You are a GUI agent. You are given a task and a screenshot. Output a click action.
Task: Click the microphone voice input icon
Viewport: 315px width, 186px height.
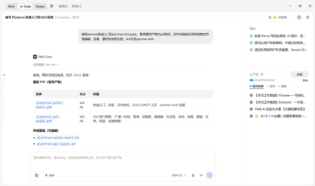(x=193, y=175)
